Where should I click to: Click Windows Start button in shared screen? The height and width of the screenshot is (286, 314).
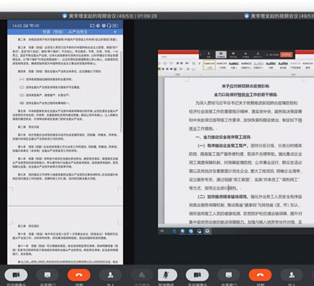point(162,231)
